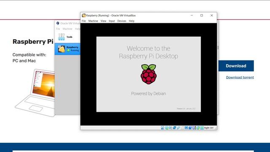Click the 'Right Ctrl' host key text
270x152 pixels.
click(x=209, y=128)
